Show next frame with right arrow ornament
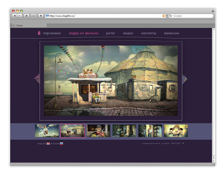Screen dimensions: 224x174 tap(185, 79)
